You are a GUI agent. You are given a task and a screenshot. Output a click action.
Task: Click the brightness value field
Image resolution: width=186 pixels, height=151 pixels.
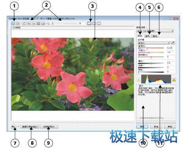point(171,67)
